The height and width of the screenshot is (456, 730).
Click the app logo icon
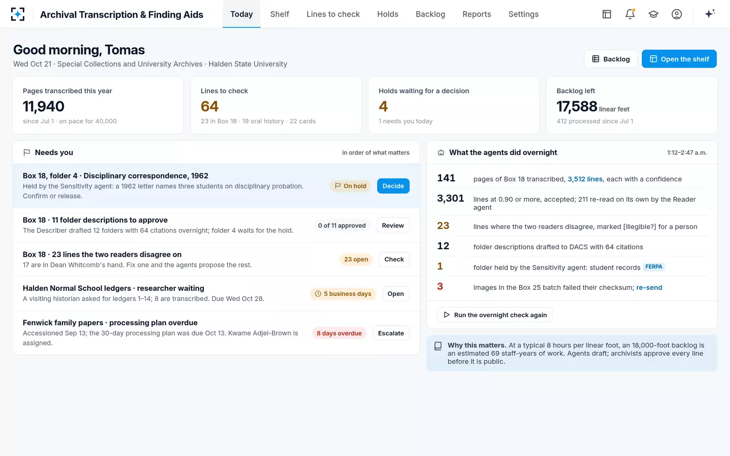pos(18,14)
